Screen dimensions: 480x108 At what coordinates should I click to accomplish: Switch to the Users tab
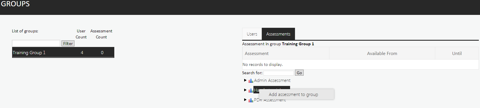click(252, 34)
